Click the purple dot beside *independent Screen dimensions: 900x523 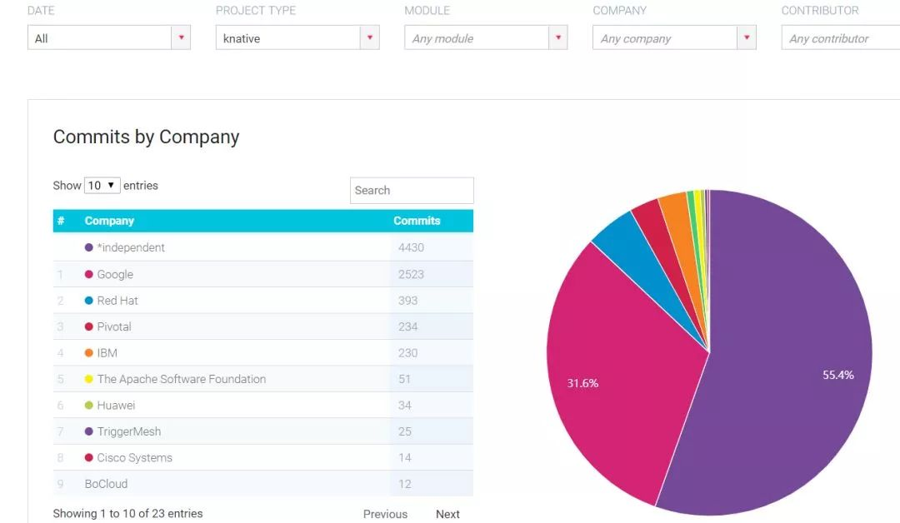pyautogui.click(x=89, y=247)
